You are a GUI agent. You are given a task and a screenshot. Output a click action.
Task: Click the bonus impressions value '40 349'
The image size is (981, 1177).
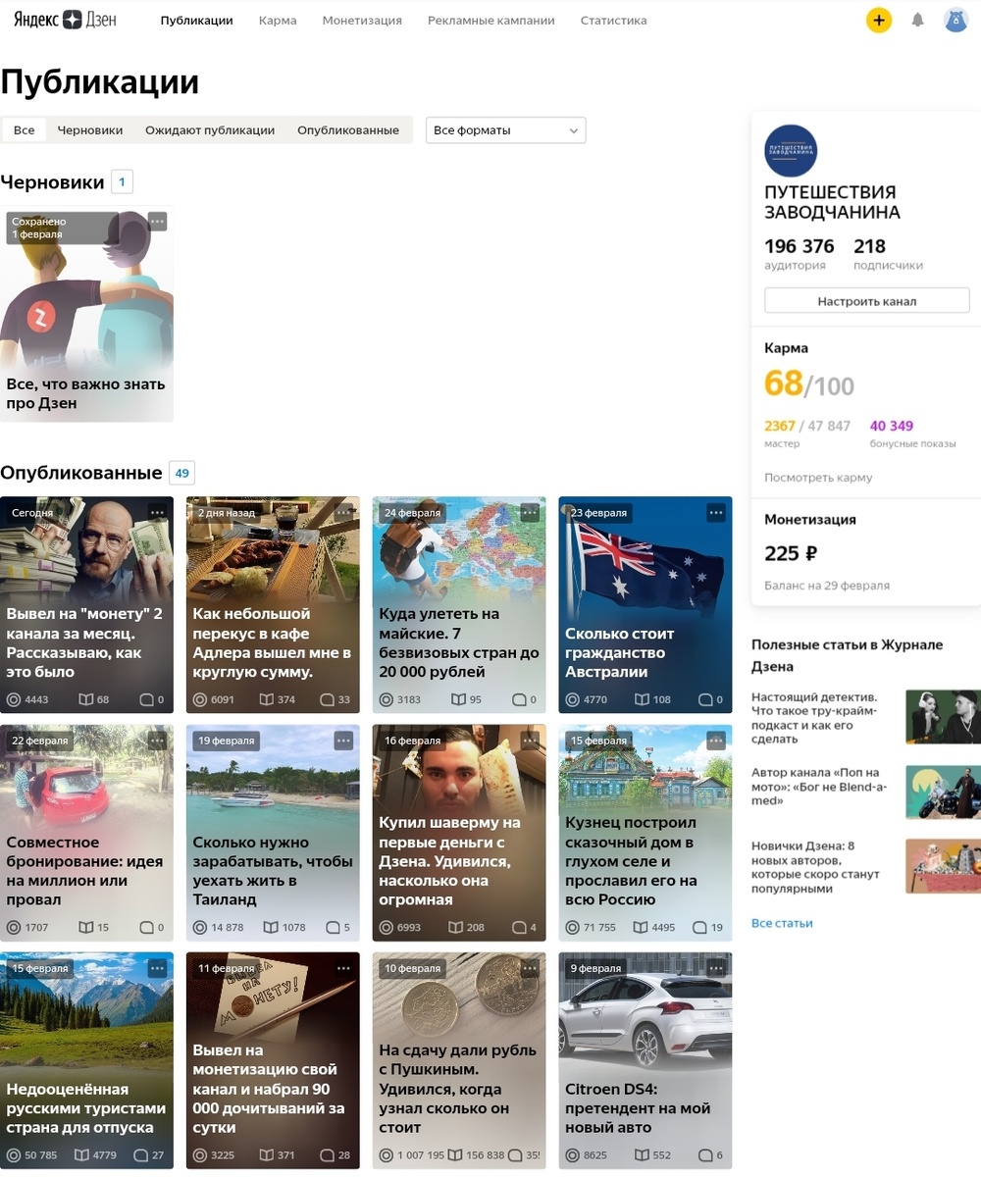tap(892, 426)
